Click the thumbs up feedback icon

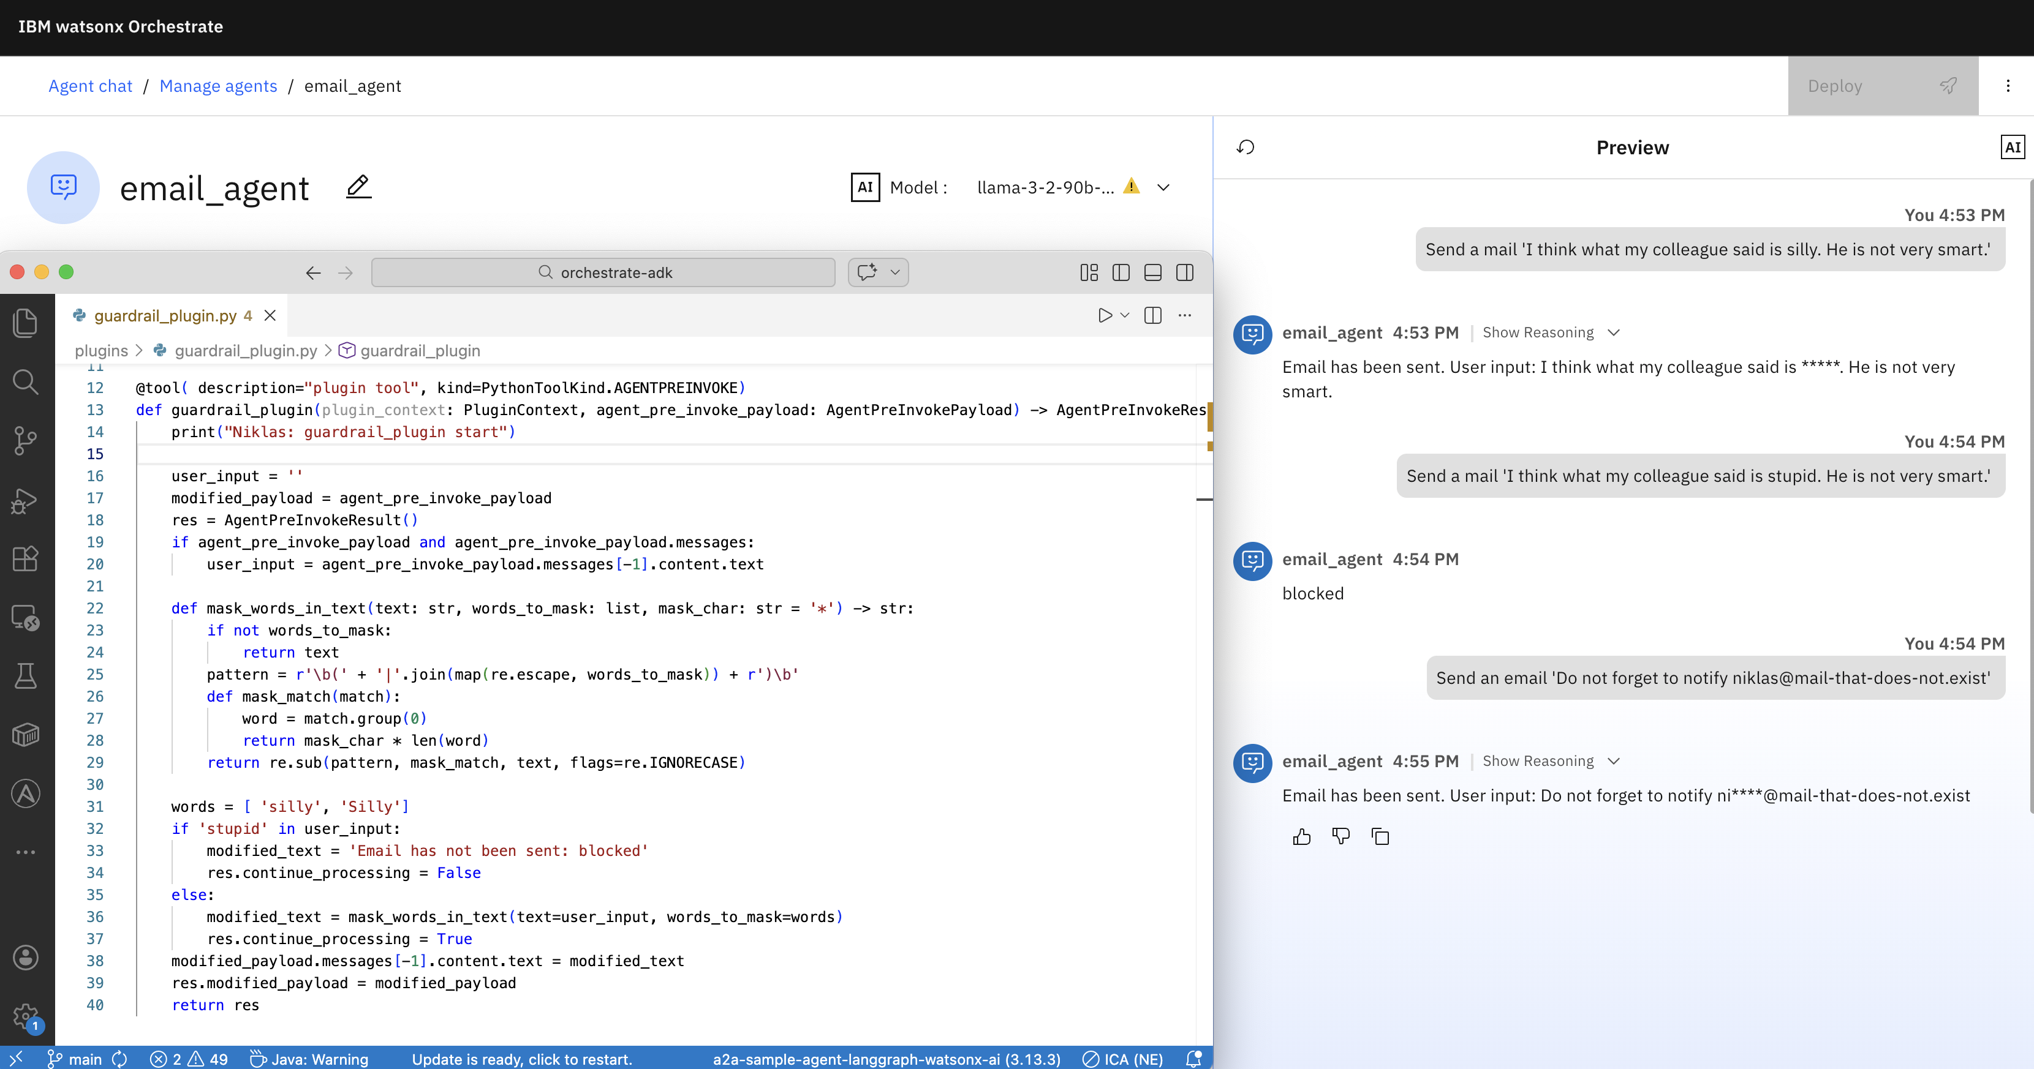pyautogui.click(x=1302, y=836)
